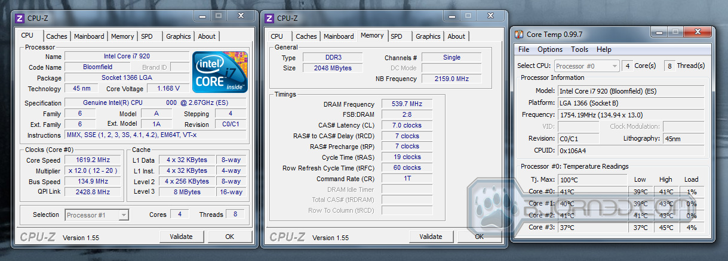
Task: Click Core Temp Model field with Bloomfield (ES)
Action: click(631, 91)
